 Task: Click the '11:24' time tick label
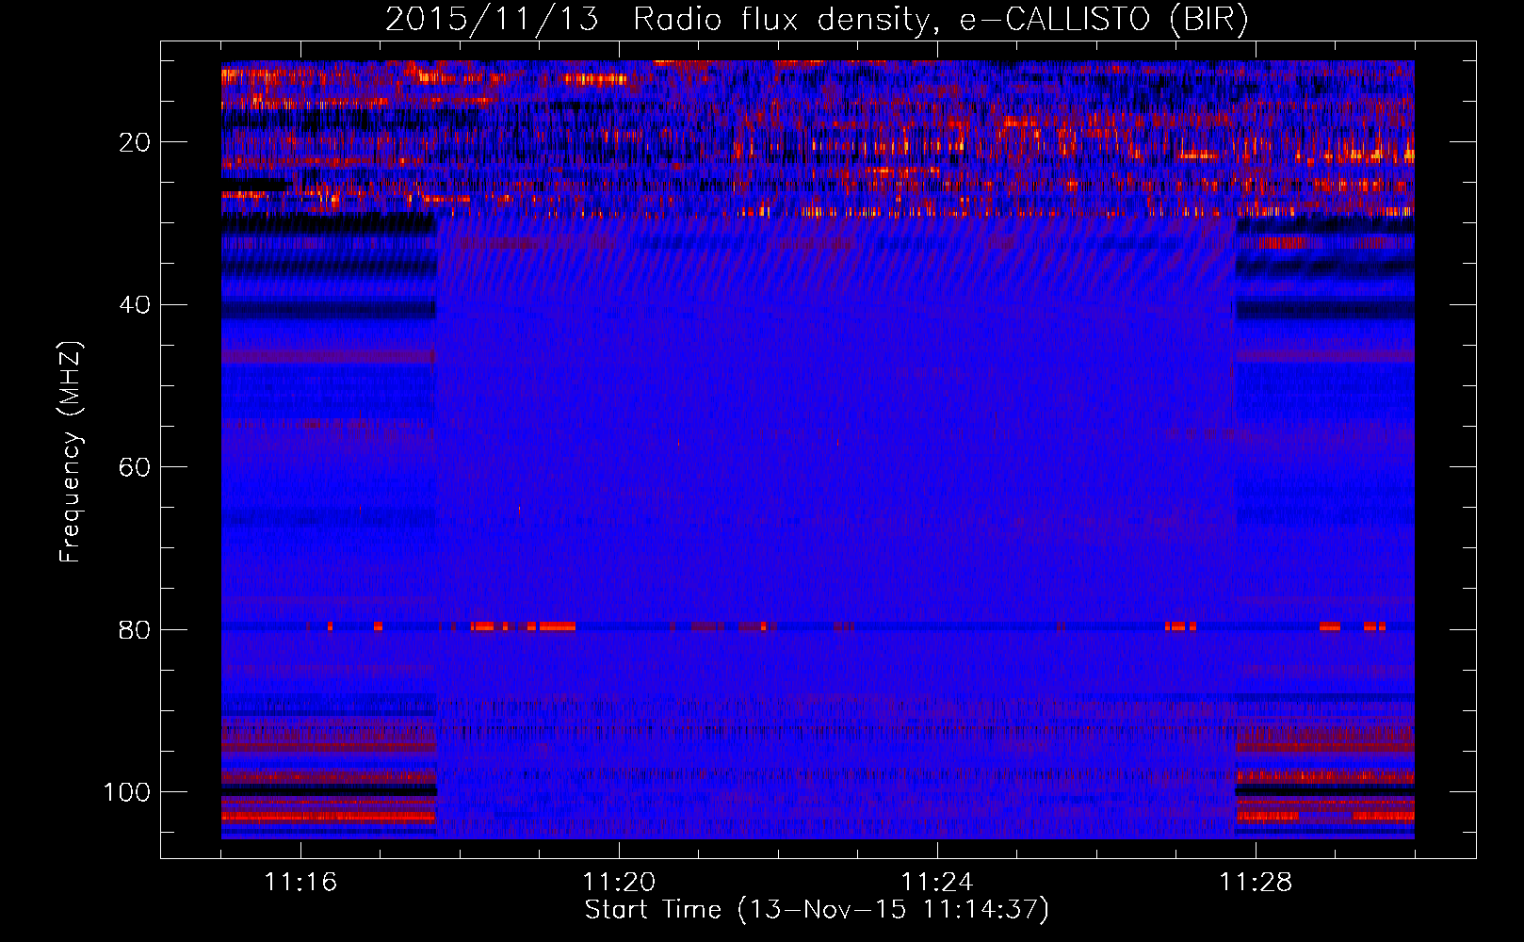click(937, 883)
